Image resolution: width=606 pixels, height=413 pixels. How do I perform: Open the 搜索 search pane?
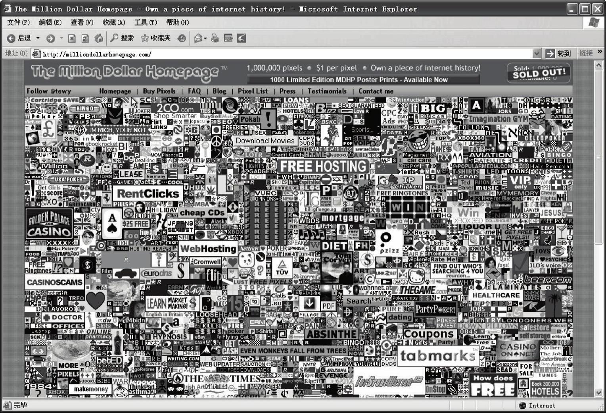[122, 38]
